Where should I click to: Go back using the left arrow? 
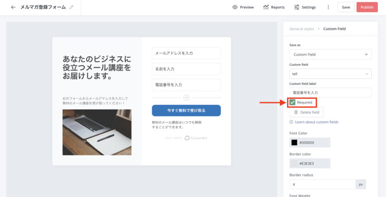pos(13,7)
